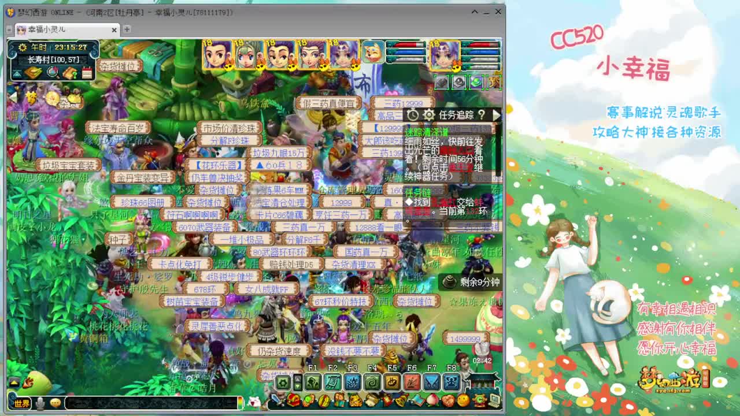This screenshot has height=416, width=740.
Task: Open the 法宝寿命百岁 stall sign
Action: click(x=118, y=128)
